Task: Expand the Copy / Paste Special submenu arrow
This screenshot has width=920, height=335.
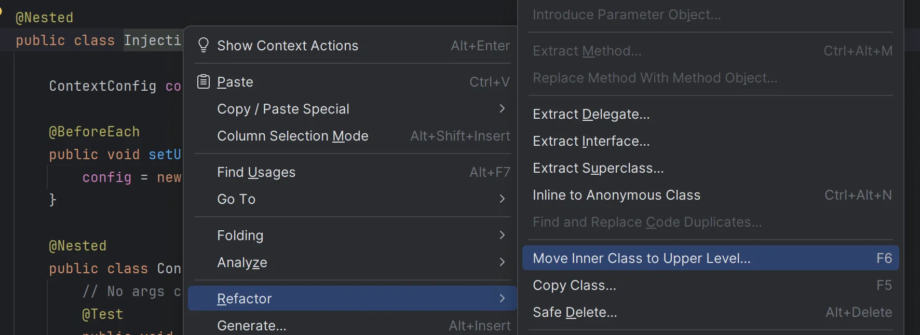Action: click(x=502, y=109)
